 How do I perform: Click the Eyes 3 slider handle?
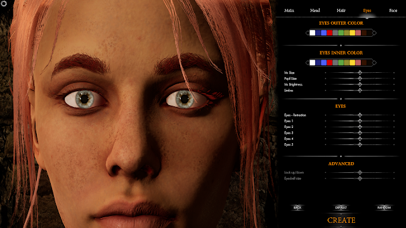(360, 133)
